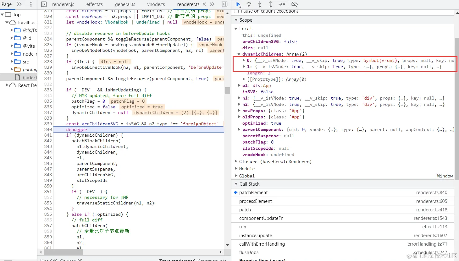Open the renderer.js file tab
The height and width of the screenshot is (261, 459).
coord(63,4)
